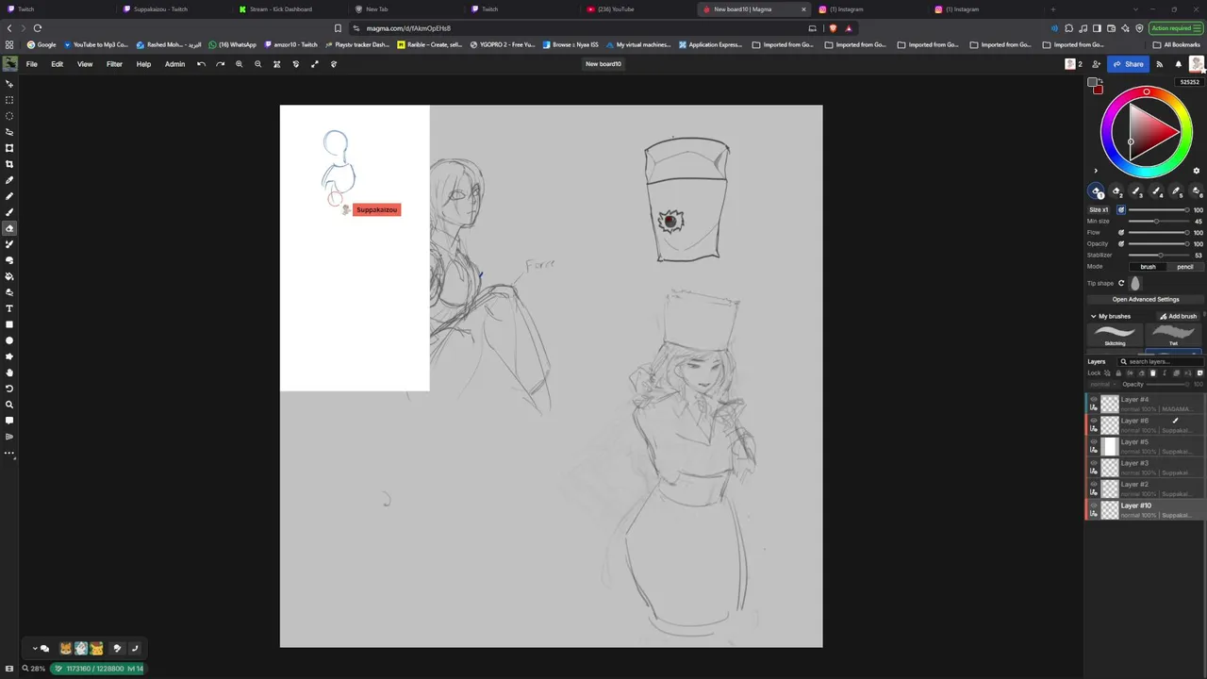The width and height of the screenshot is (1207, 679).
Task: Toggle pressure control for Opacity
Action: 1121,243
